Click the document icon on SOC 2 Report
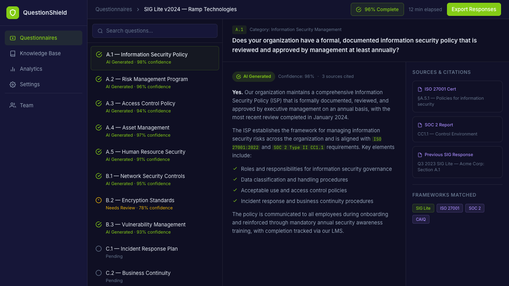Viewport: 509px width, 286px height. [420, 125]
